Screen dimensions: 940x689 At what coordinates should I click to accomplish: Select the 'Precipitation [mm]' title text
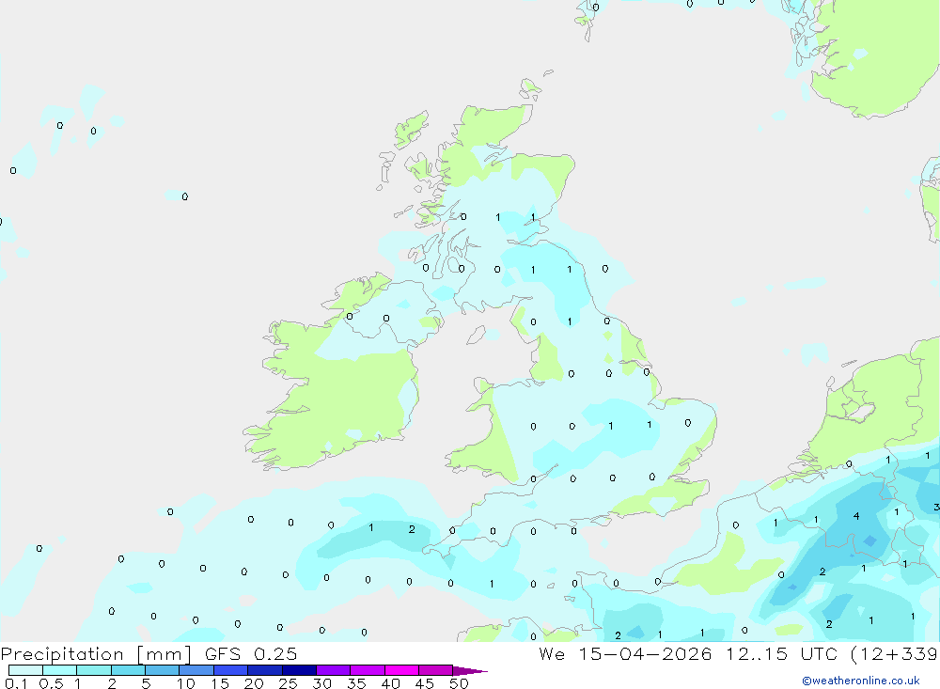96,654
